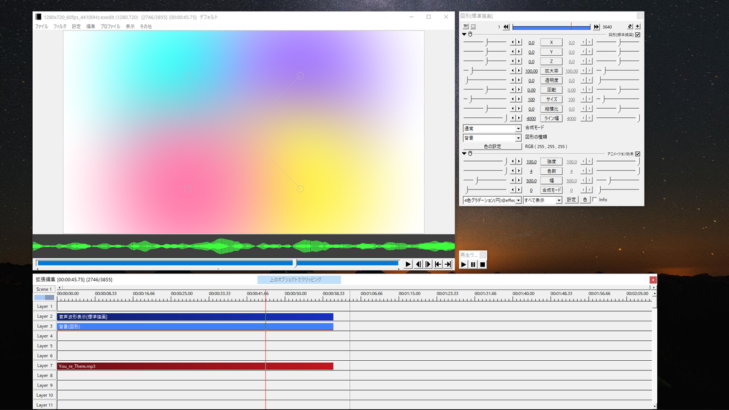Select the 背景(図形) timeline object
This screenshot has height=410, width=729.
click(x=195, y=326)
